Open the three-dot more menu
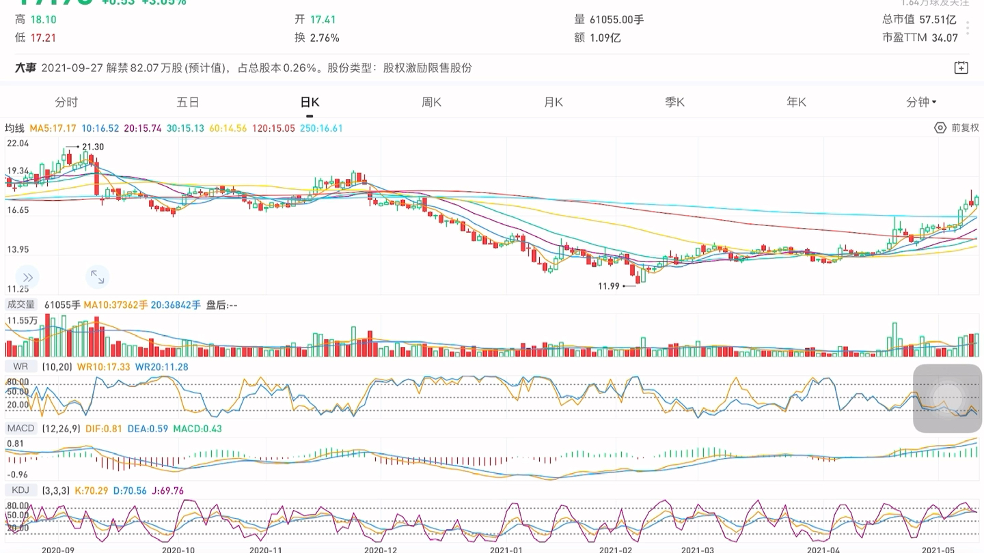Screen dimensions: 984x553 [968, 28]
